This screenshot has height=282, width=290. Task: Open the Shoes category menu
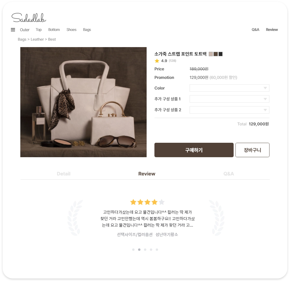[71, 30]
